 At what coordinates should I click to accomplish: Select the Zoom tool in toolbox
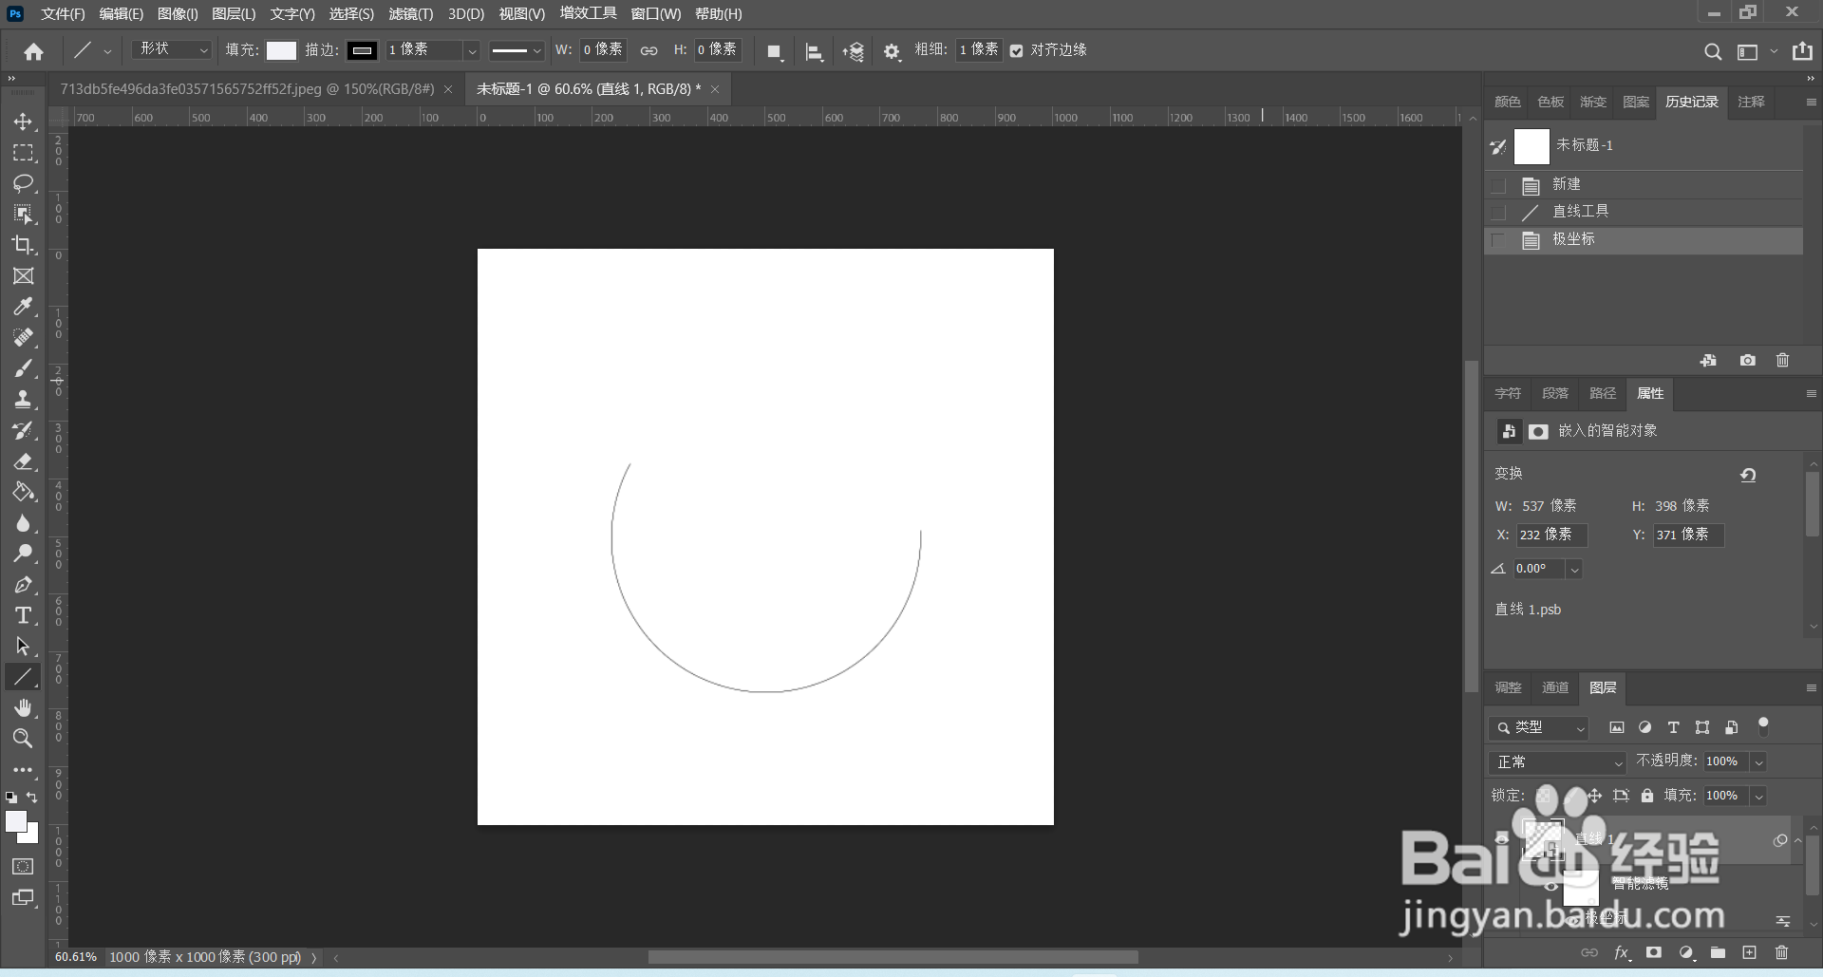23,739
